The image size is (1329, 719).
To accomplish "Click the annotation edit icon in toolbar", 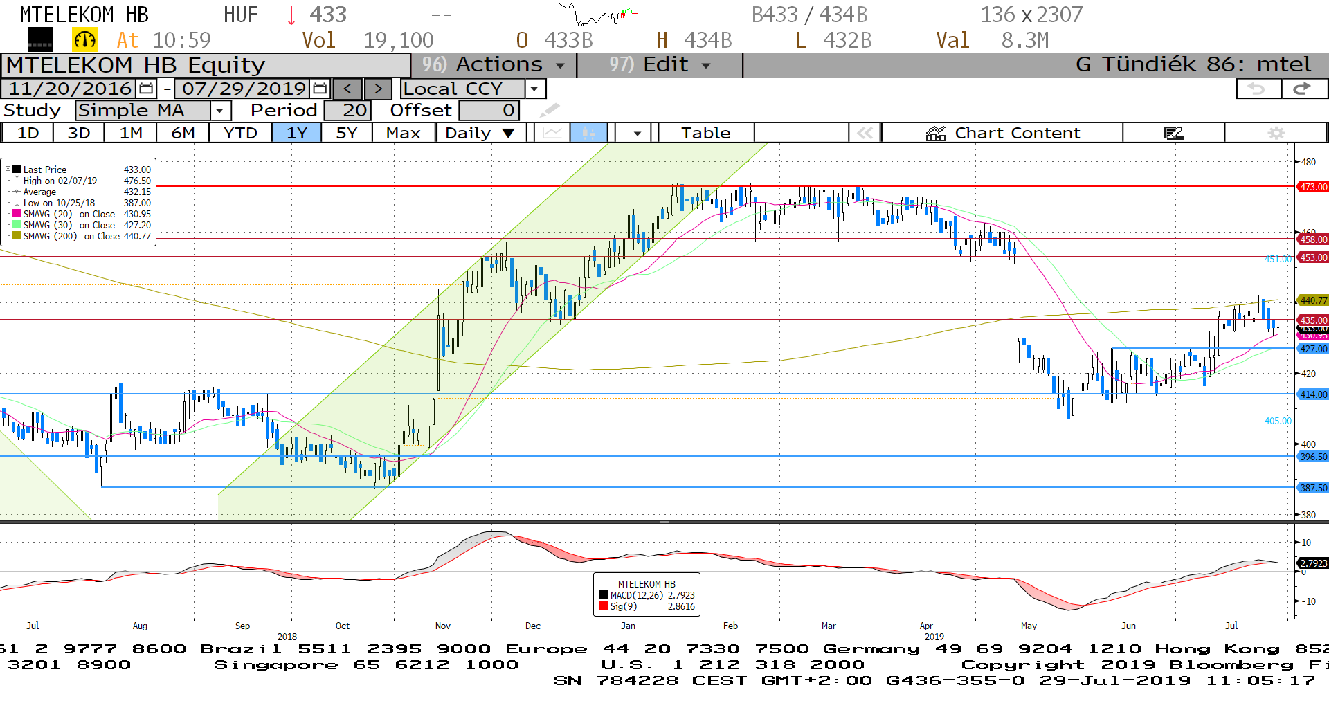I will point(1174,133).
